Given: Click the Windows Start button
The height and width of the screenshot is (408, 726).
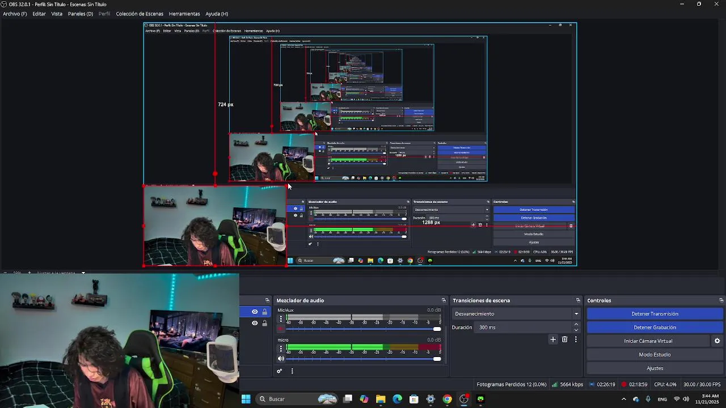Looking at the screenshot, I should (246, 399).
